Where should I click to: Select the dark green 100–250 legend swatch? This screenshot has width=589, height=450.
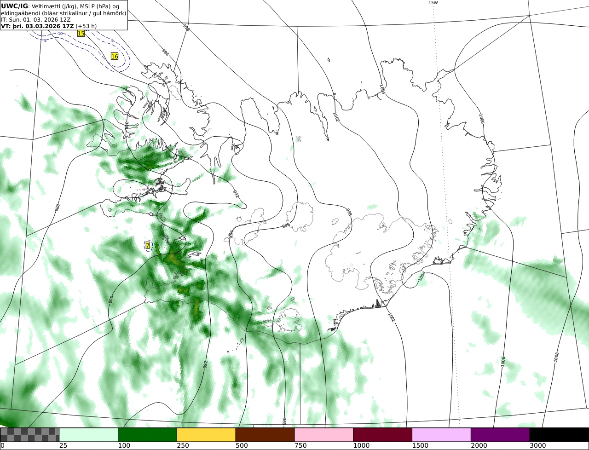click(148, 434)
